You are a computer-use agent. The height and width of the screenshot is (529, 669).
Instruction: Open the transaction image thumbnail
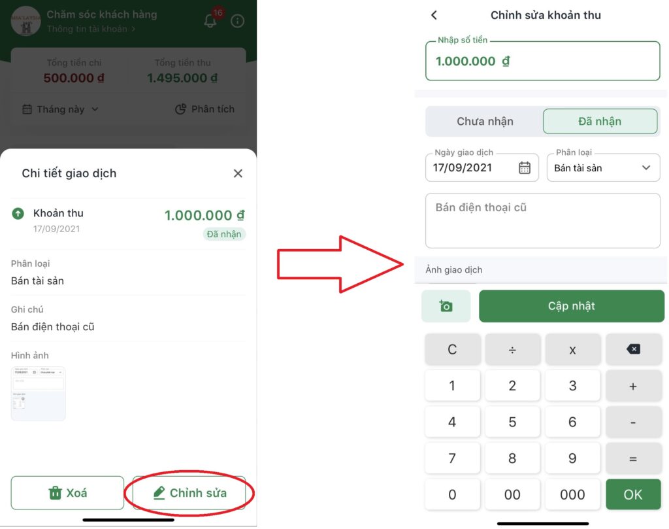coord(38,394)
